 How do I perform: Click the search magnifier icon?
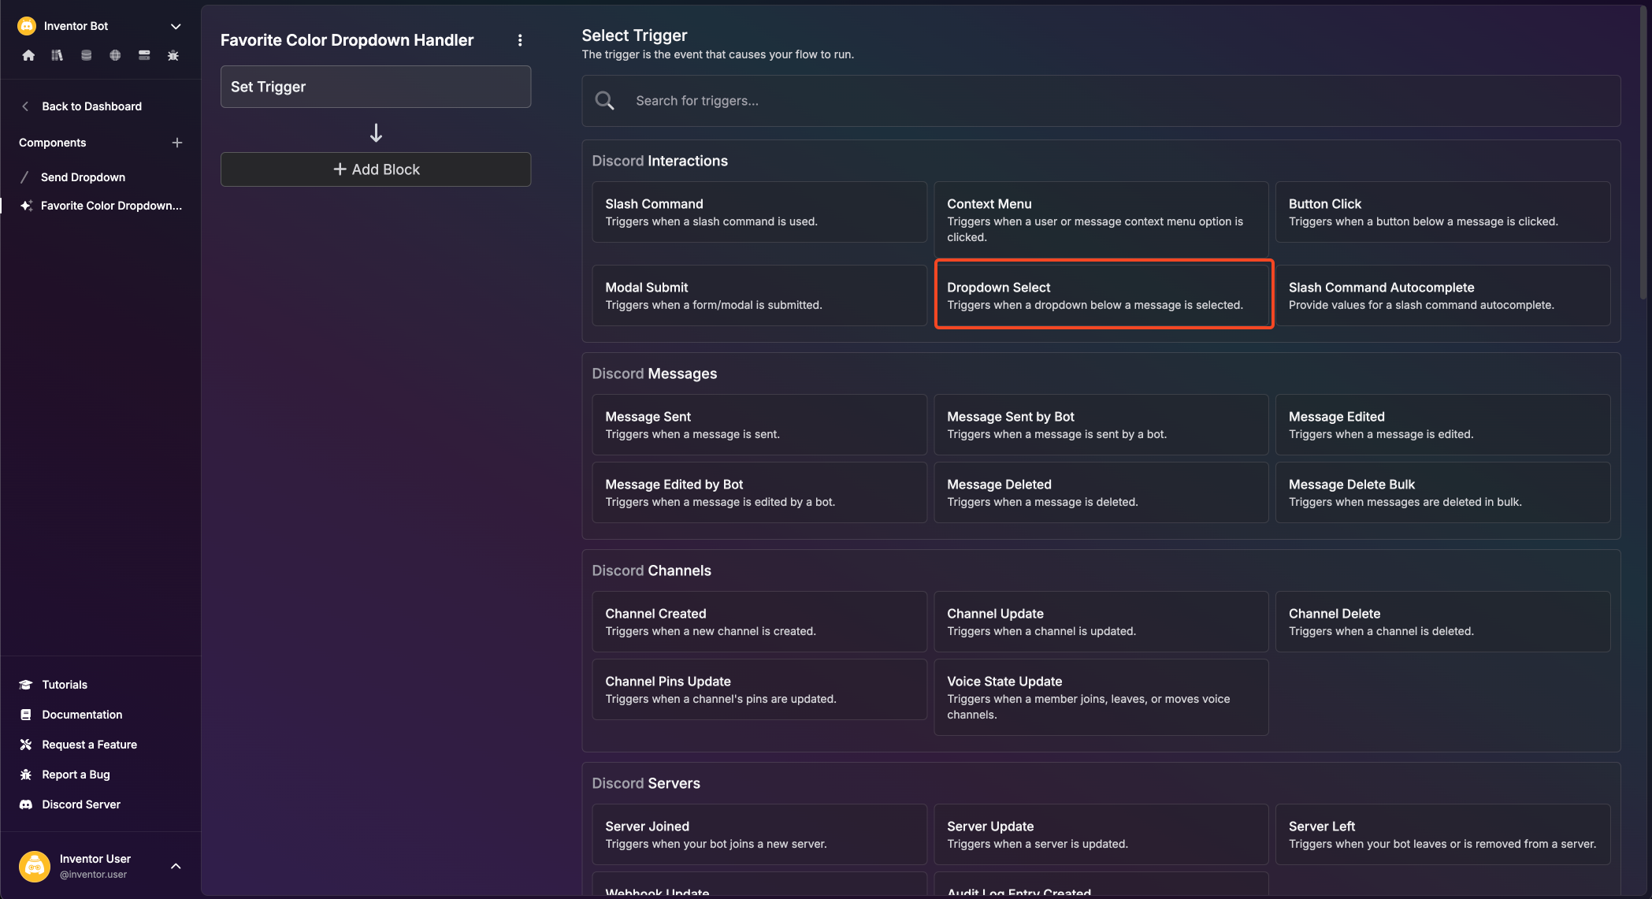click(605, 101)
